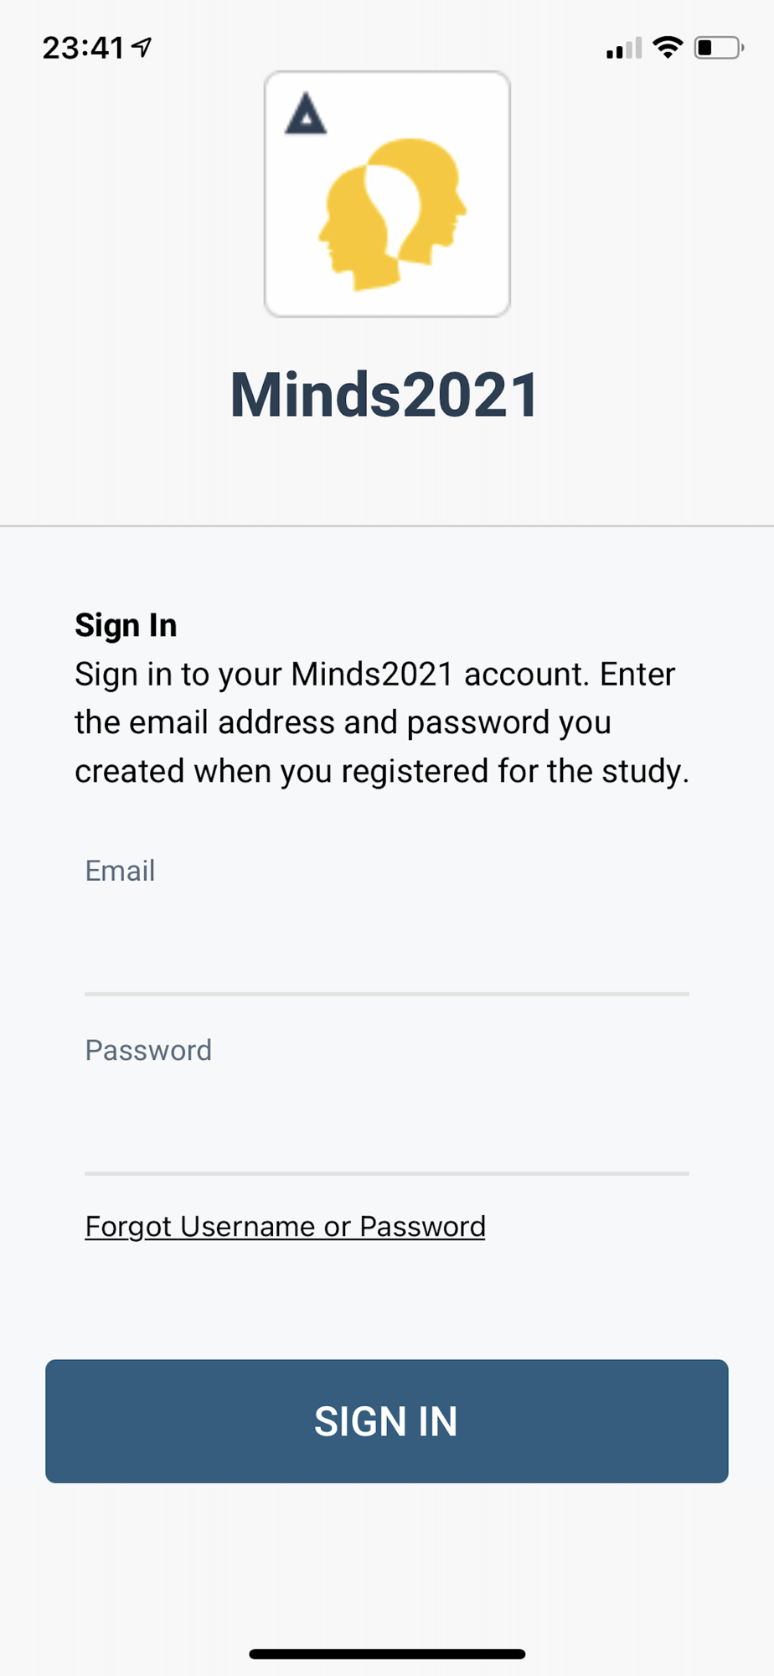The image size is (774, 1676).
Task: Tap the bold Sign In heading
Action: pos(126,625)
